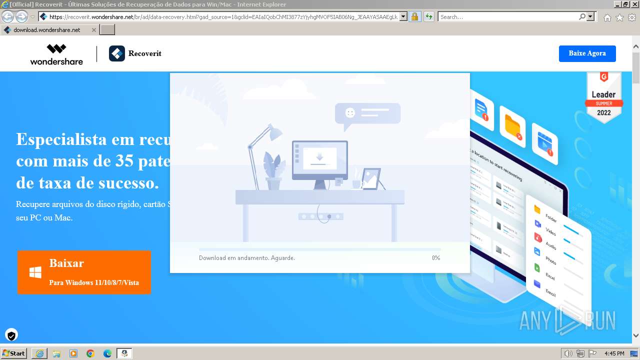Open the media player taskbar icon
Screen dimensions: 640x360
pos(73,353)
